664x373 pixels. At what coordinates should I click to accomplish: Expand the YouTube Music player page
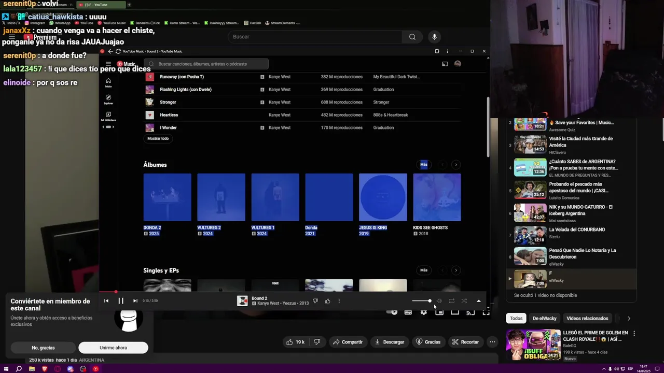coord(478,301)
